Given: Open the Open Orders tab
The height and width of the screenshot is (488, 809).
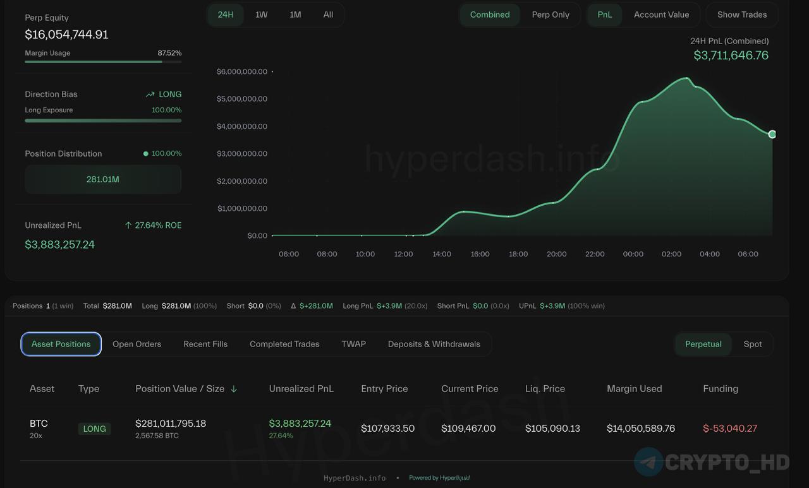Looking at the screenshot, I should pyautogui.click(x=137, y=344).
